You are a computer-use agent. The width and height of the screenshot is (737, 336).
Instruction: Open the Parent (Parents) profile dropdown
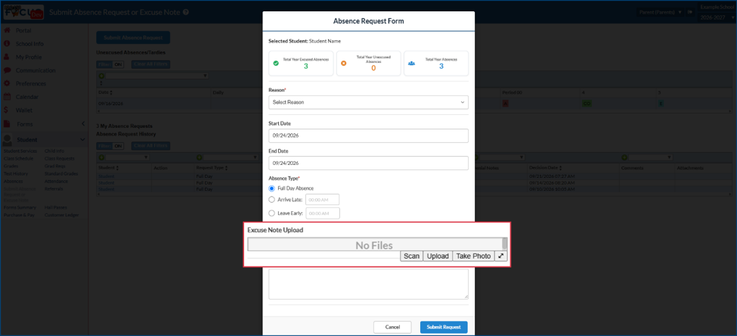(x=661, y=12)
